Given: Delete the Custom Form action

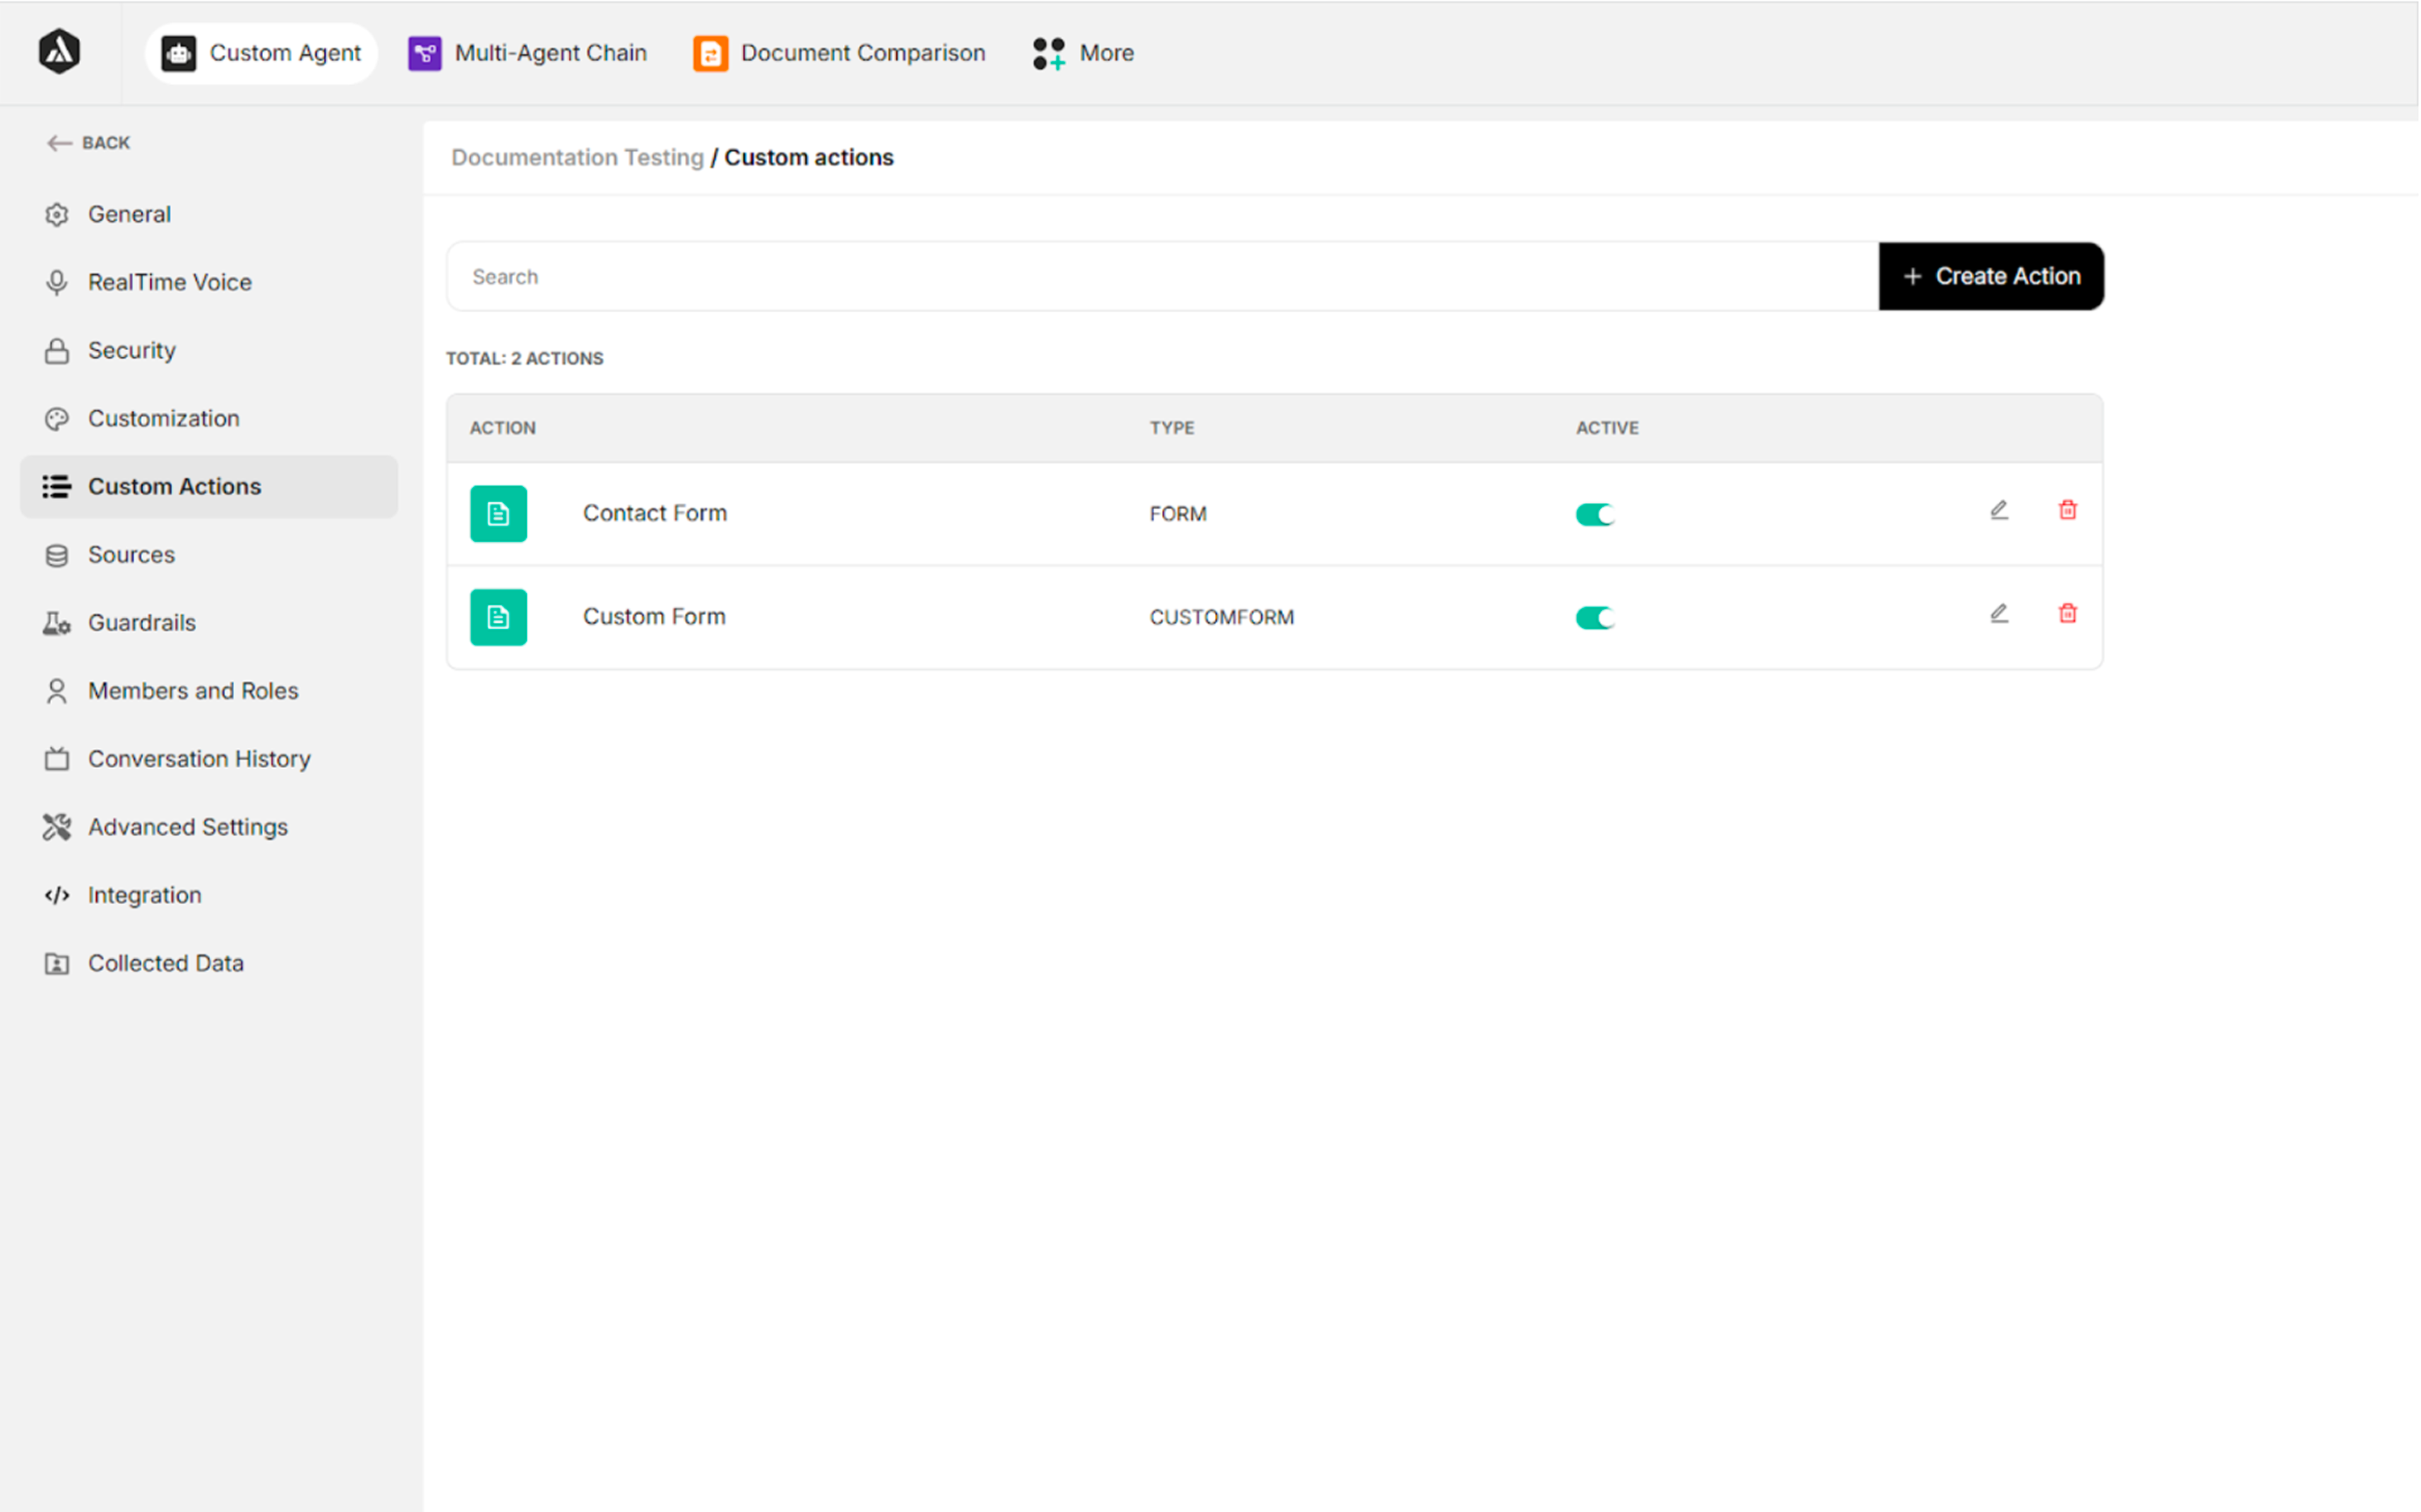Looking at the screenshot, I should coord(2067,613).
